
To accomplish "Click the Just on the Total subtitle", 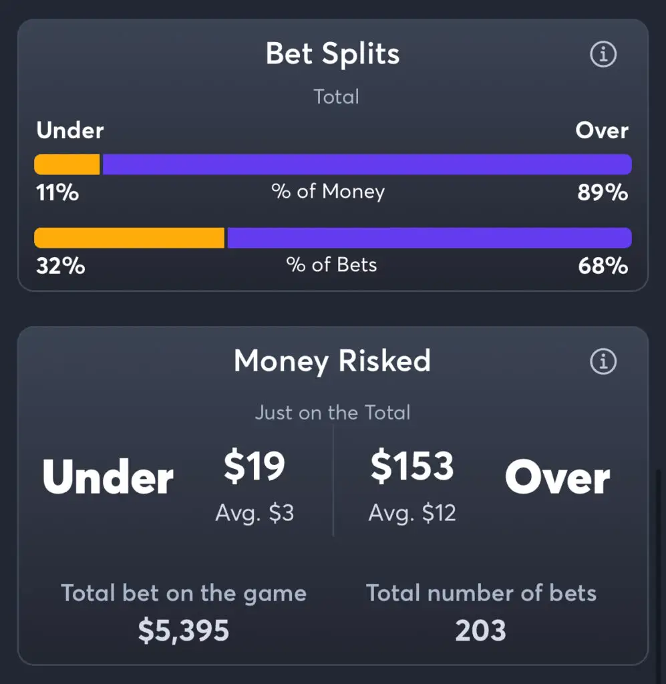I will click(333, 413).
